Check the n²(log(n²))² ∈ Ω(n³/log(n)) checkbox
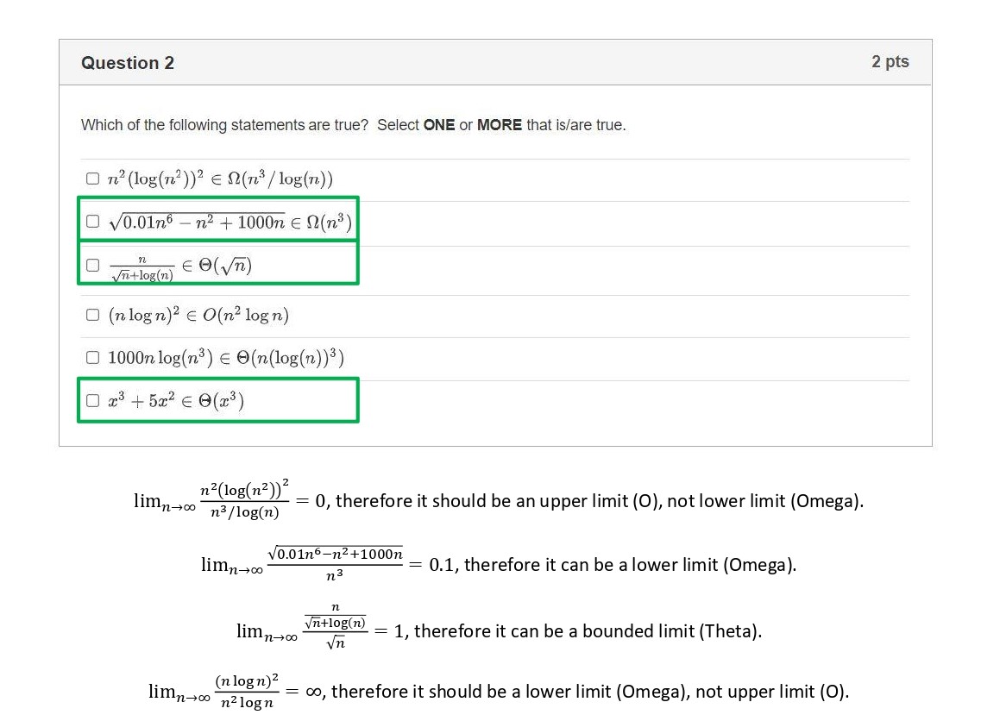The width and height of the screenshot is (981, 721). coord(93,179)
